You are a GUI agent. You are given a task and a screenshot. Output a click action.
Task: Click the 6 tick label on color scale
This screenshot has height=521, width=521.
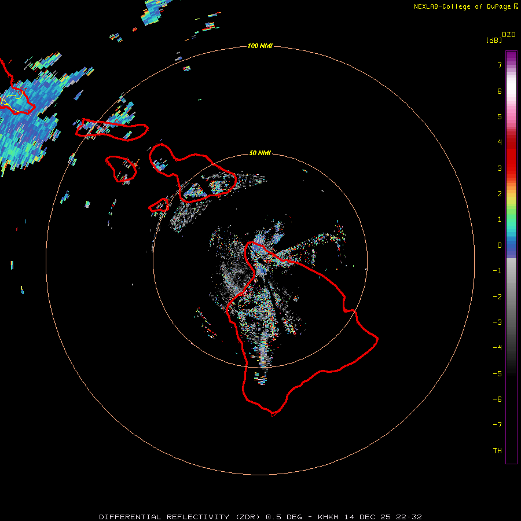pos(500,91)
